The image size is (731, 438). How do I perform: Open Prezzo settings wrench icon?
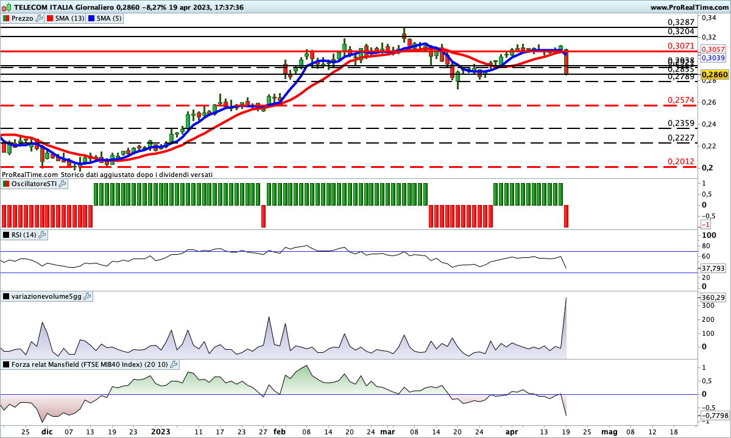(40, 18)
